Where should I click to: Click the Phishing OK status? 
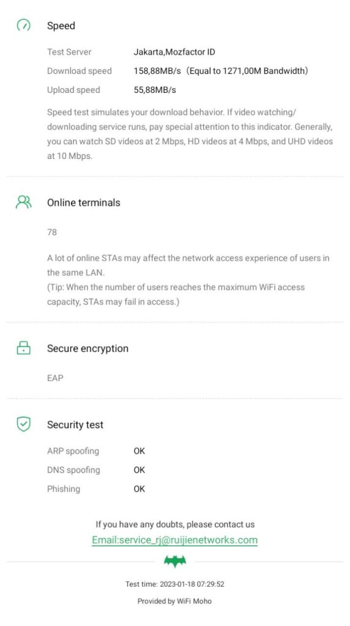coord(139,488)
